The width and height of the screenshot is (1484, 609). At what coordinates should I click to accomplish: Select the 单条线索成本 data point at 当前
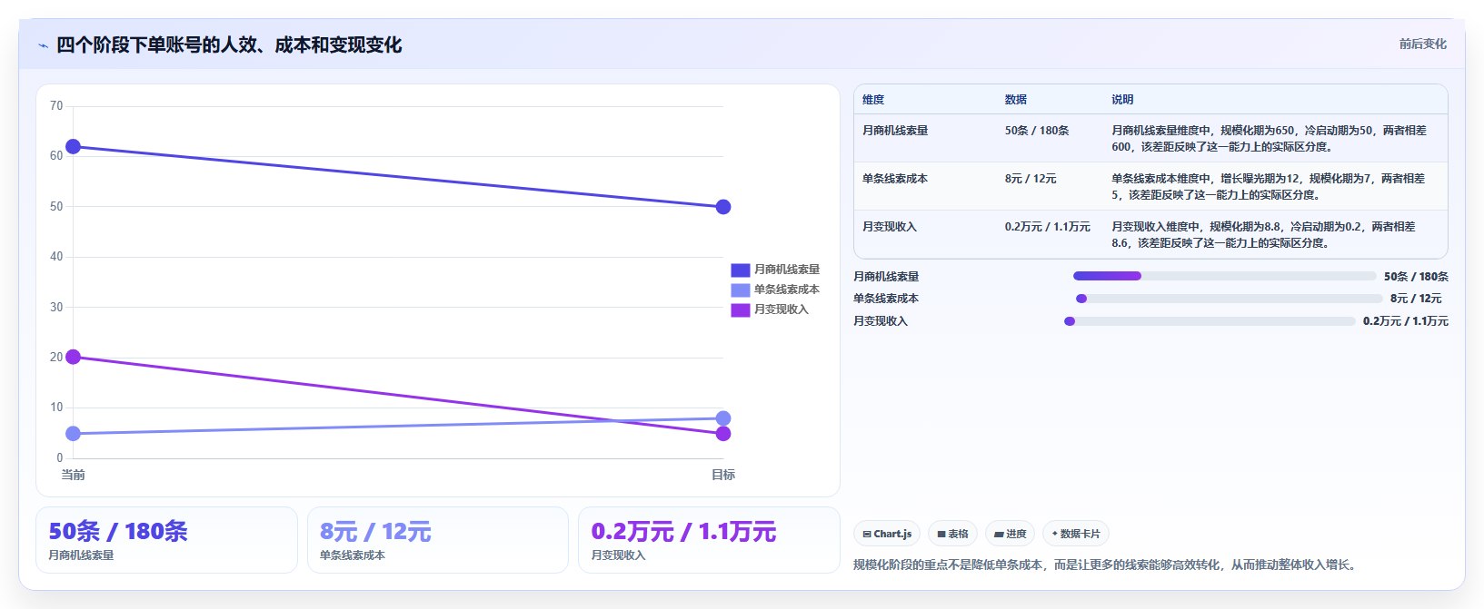pos(74,434)
